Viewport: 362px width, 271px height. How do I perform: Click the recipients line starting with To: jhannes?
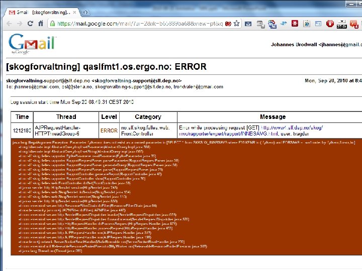(115, 87)
